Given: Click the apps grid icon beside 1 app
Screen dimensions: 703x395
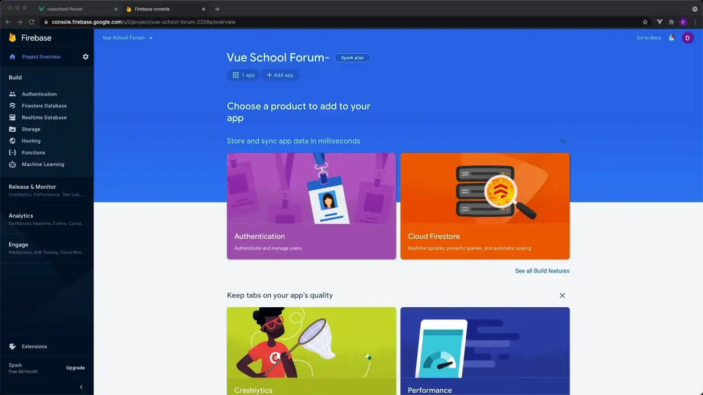Looking at the screenshot, I should [236, 75].
